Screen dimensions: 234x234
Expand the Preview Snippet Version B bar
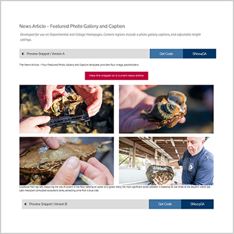85,204
